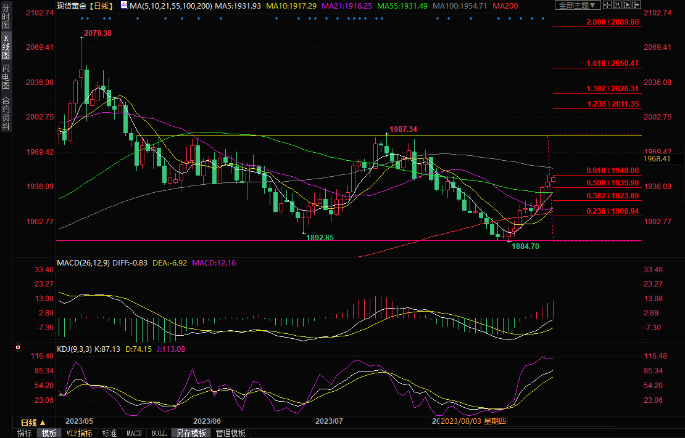Select the K线图 sidebar tab
The height and width of the screenshot is (438, 685).
click(6, 47)
